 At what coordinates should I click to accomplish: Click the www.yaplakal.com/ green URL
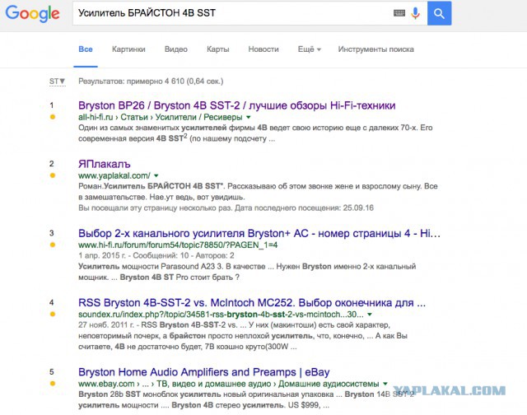pyautogui.click(x=114, y=175)
